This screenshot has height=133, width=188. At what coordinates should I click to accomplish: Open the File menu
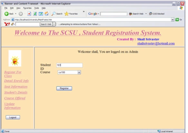coord(6,8)
